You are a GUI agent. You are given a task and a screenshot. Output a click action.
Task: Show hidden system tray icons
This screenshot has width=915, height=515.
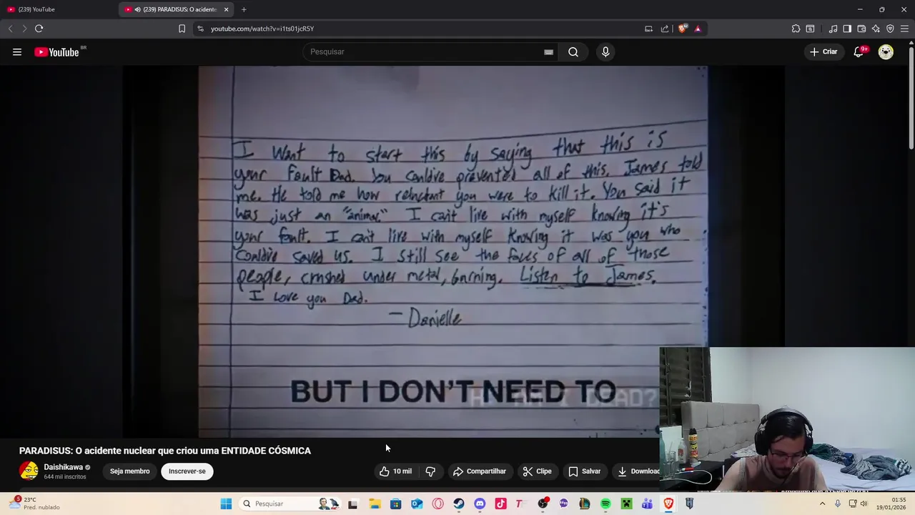(x=822, y=504)
